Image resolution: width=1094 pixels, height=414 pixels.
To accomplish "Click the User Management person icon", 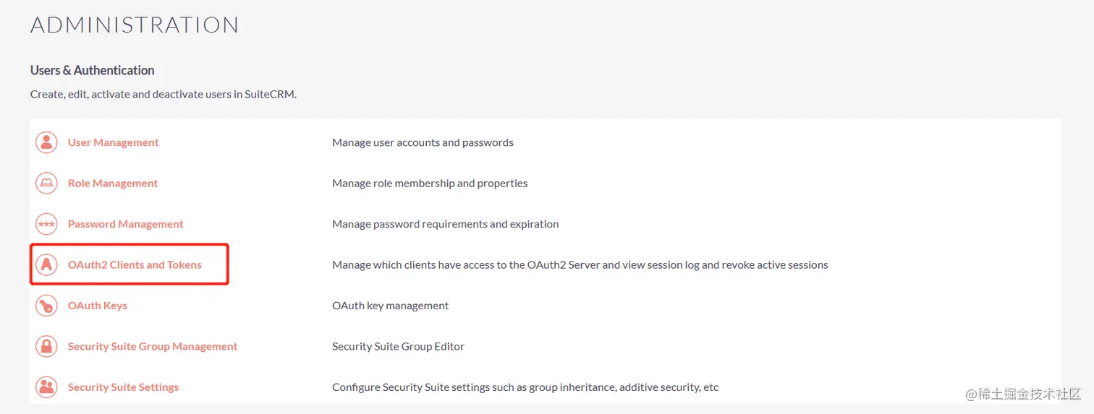I will pos(46,142).
